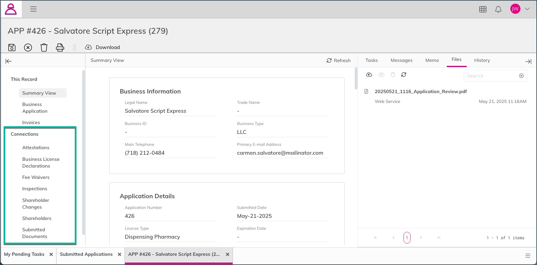This screenshot has height=265, width=537.
Task: Click page 1 in files pager
Action: coord(407,238)
